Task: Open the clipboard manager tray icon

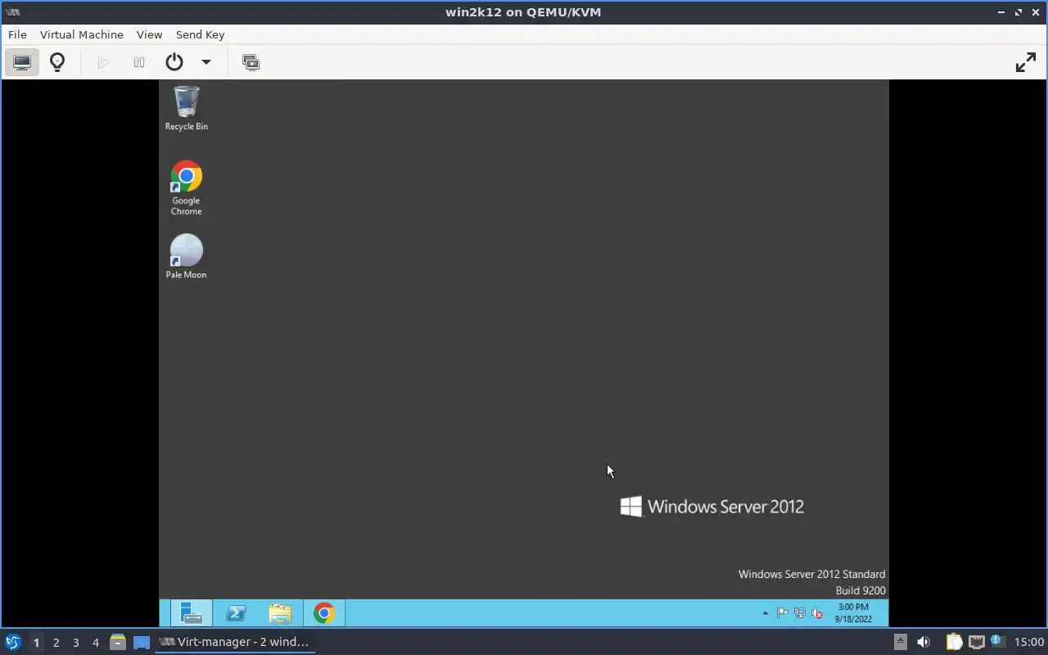Action: (954, 642)
